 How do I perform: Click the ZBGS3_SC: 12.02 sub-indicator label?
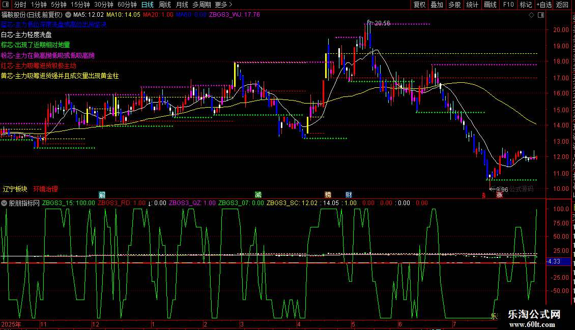click(x=292, y=203)
